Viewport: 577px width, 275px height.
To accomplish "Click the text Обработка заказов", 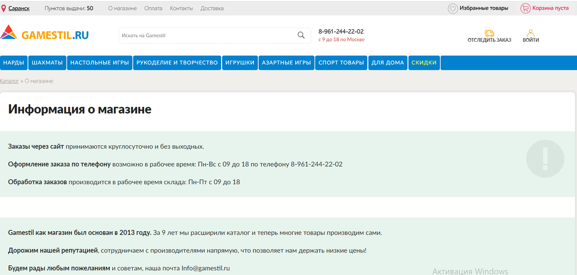I will point(38,182).
